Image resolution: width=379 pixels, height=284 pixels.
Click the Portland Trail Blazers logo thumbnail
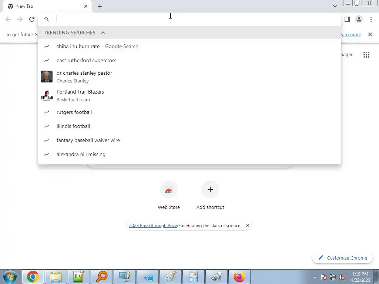coord(47,95)
